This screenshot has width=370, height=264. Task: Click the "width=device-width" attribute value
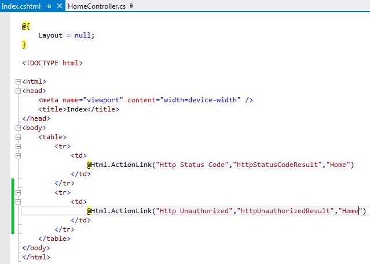click(x=200, y=100)
